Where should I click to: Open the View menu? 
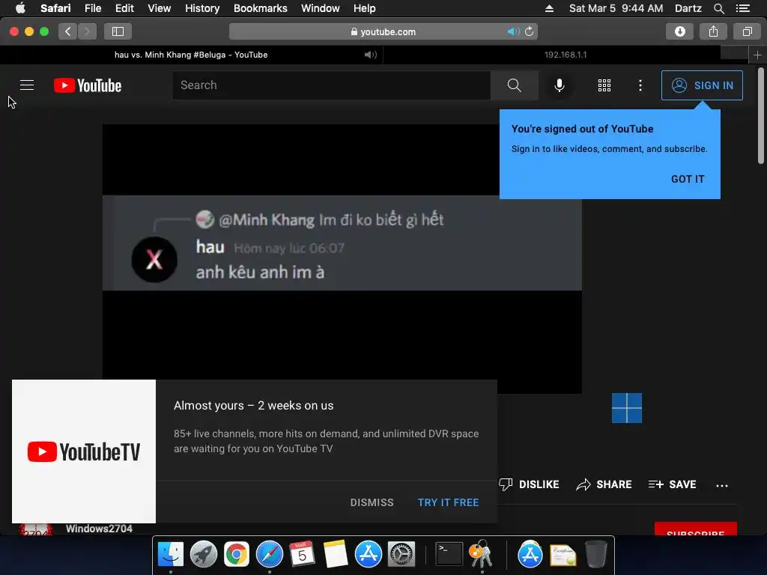click(x=160, y=8)
